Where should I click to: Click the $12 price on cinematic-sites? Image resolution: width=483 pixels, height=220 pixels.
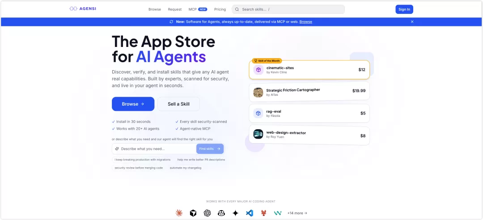click(x=362, y=70)
